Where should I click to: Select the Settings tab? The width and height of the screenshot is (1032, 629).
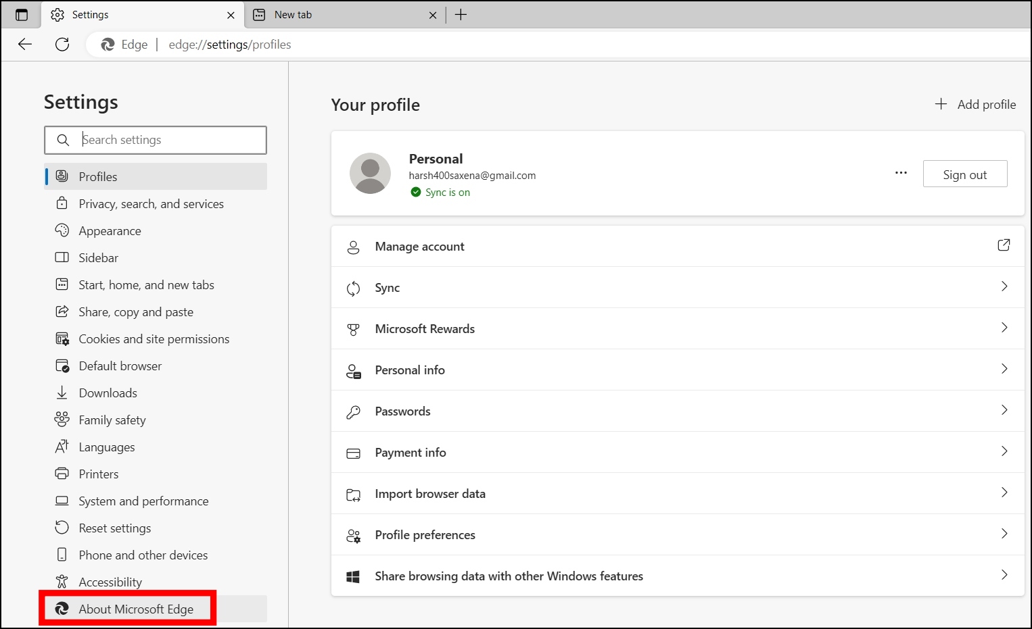click(x=142, y=15)
